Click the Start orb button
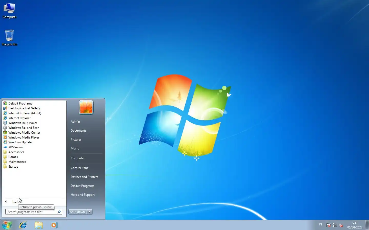369x230 pixels. point(7,225)
